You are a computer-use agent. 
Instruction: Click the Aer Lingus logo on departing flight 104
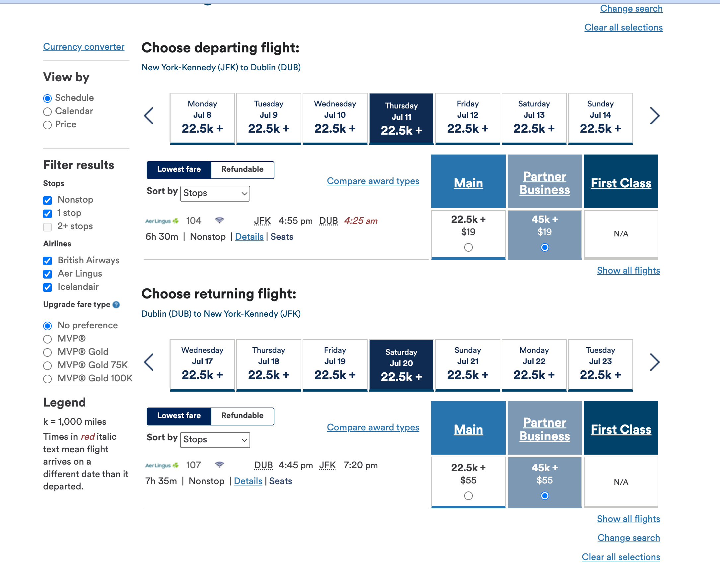click(161, 221)
